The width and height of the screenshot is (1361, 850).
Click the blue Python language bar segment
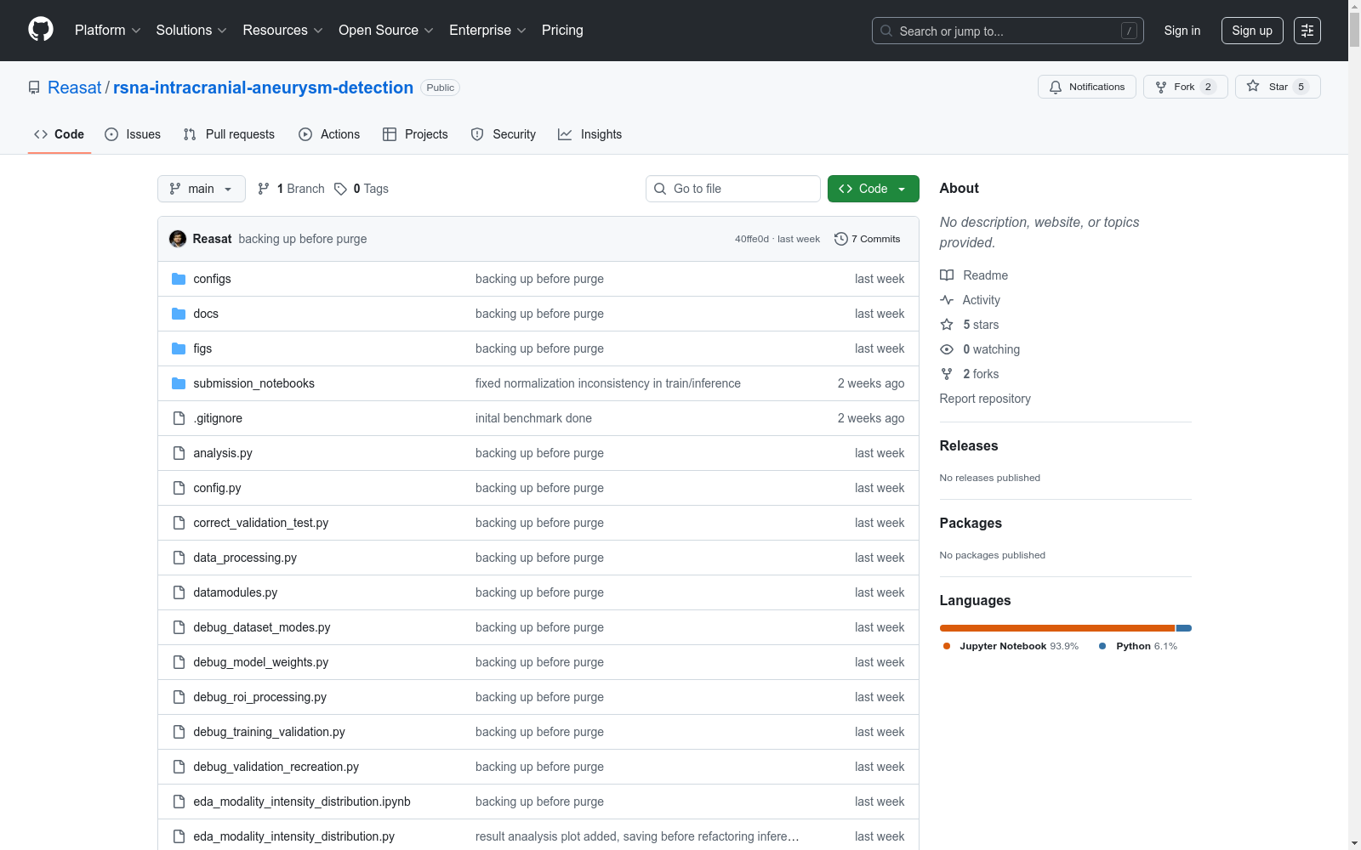(x=1184, y=628)
